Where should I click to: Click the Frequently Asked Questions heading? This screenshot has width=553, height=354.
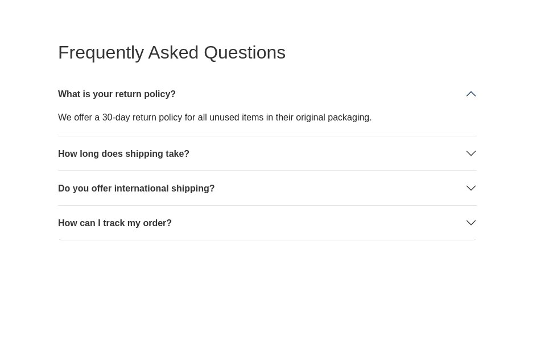click(x=171, y=52)
